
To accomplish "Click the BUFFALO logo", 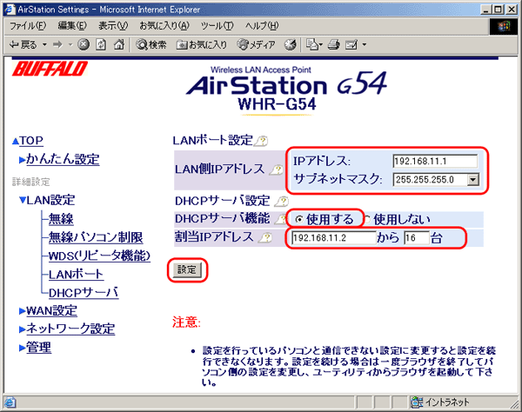I will pos(50,69).
